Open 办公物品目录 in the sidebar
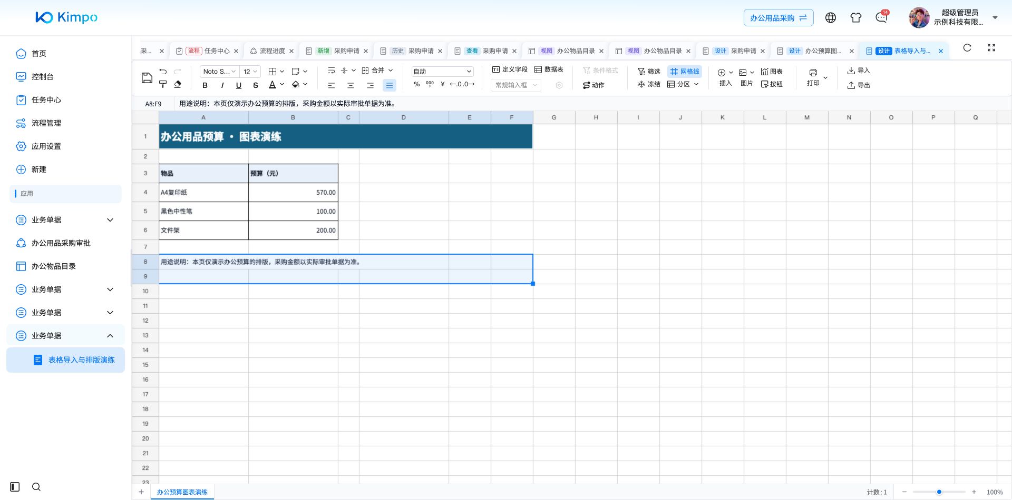Viewport: 1012px width, 500px height. 53,266
